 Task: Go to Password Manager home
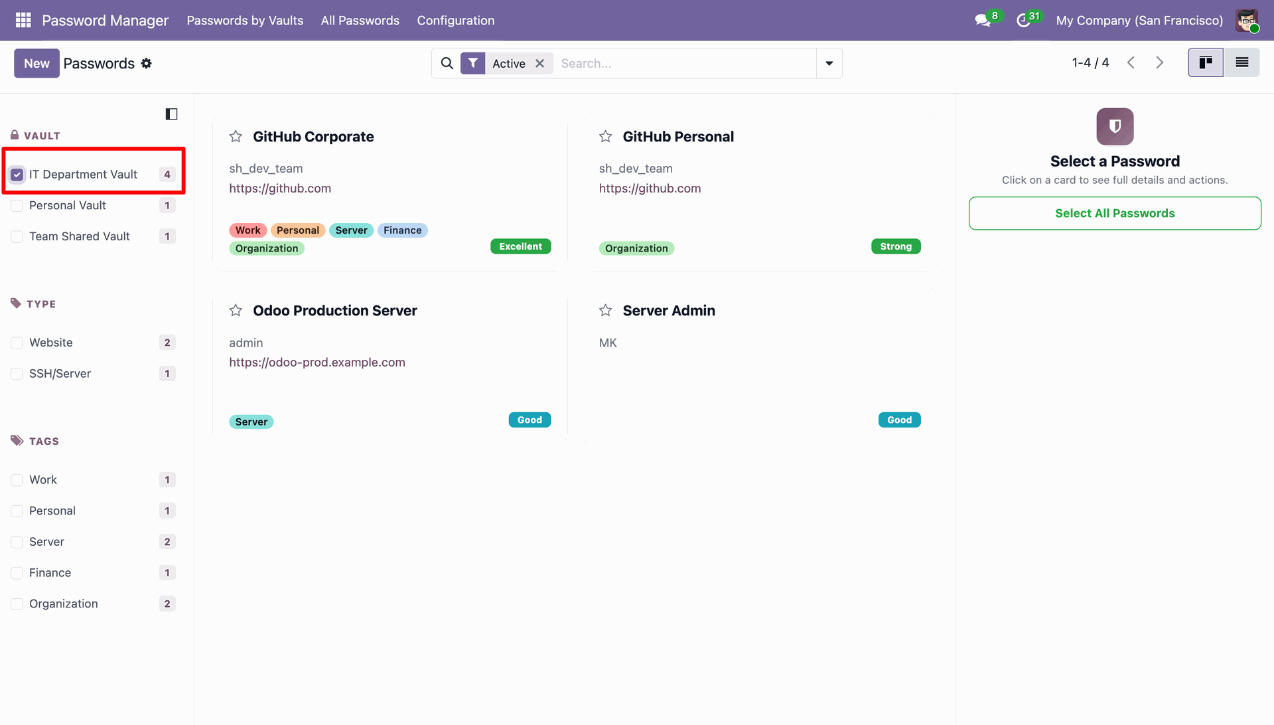click(x=106, y=21)
